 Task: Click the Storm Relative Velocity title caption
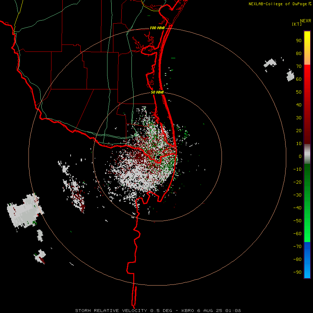[123, 311]
